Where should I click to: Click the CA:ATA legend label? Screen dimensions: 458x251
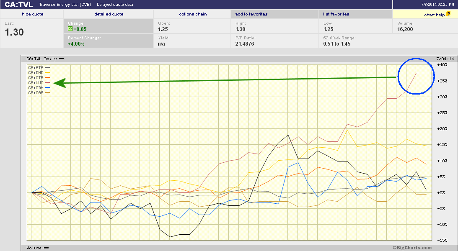(36, 68)
